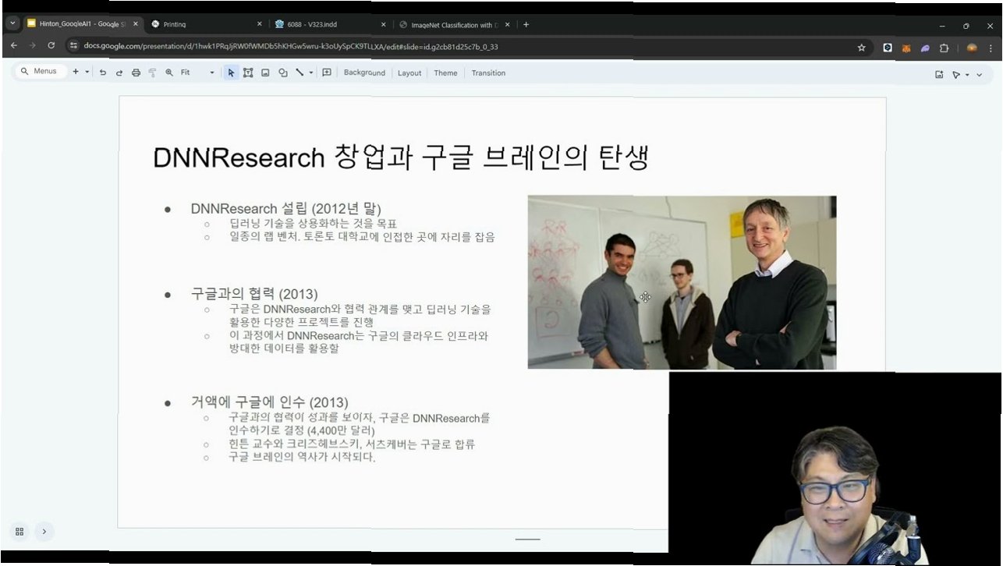Open the Chrome profile avatar

click(x=971, y=48)
